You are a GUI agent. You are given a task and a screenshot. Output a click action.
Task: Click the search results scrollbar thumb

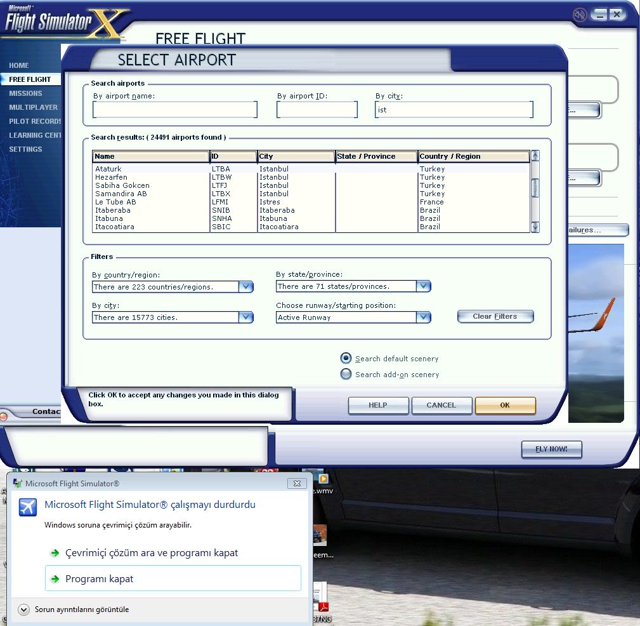click(x=535, y=187)
